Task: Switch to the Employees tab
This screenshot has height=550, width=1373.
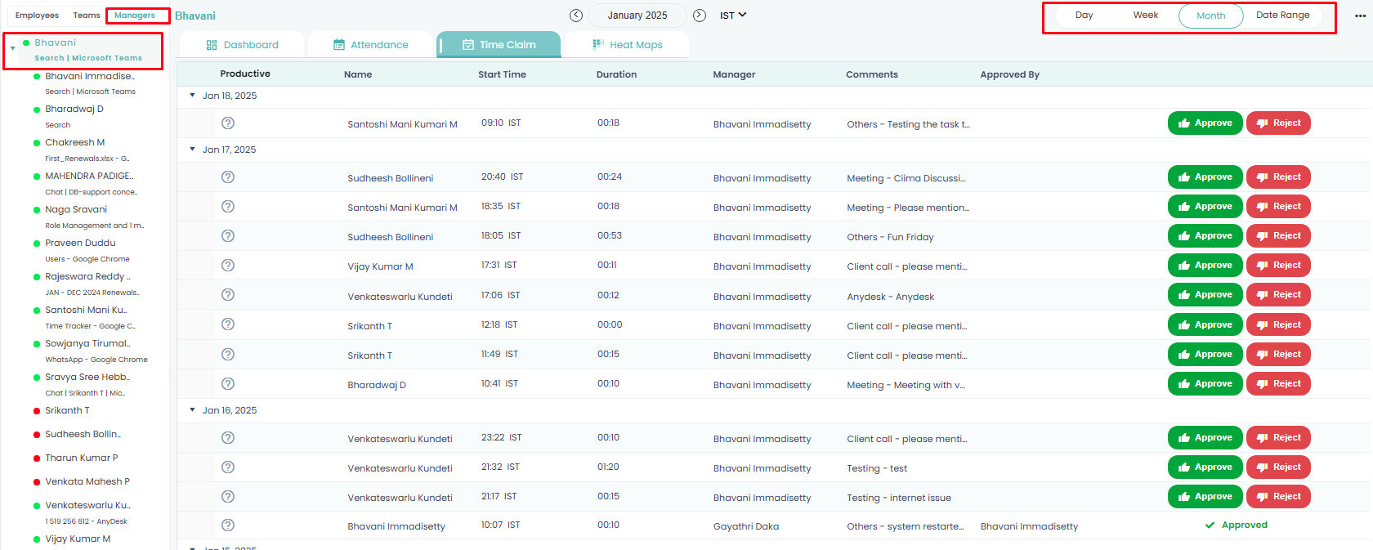Action: click(37, 16)
